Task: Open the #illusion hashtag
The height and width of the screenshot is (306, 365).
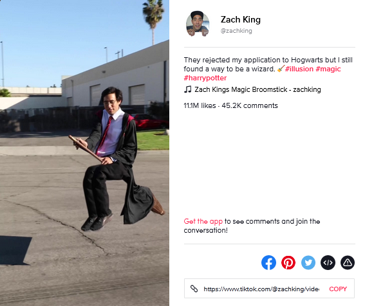Action: click(299, 69)
